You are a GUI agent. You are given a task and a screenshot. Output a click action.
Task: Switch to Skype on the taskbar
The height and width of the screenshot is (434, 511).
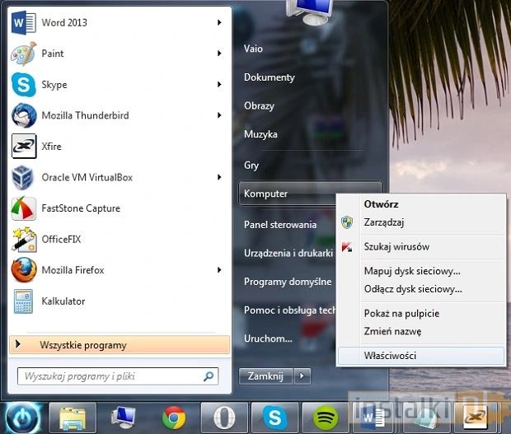[274, 418]
